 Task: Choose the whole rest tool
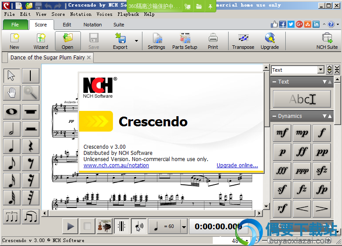click(30, 112)
